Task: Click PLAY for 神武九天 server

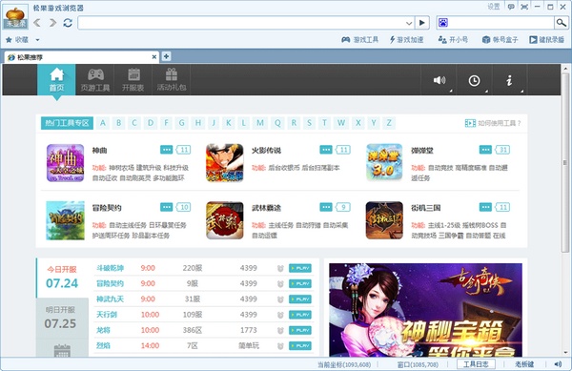Action: click(x=300, y=299)
